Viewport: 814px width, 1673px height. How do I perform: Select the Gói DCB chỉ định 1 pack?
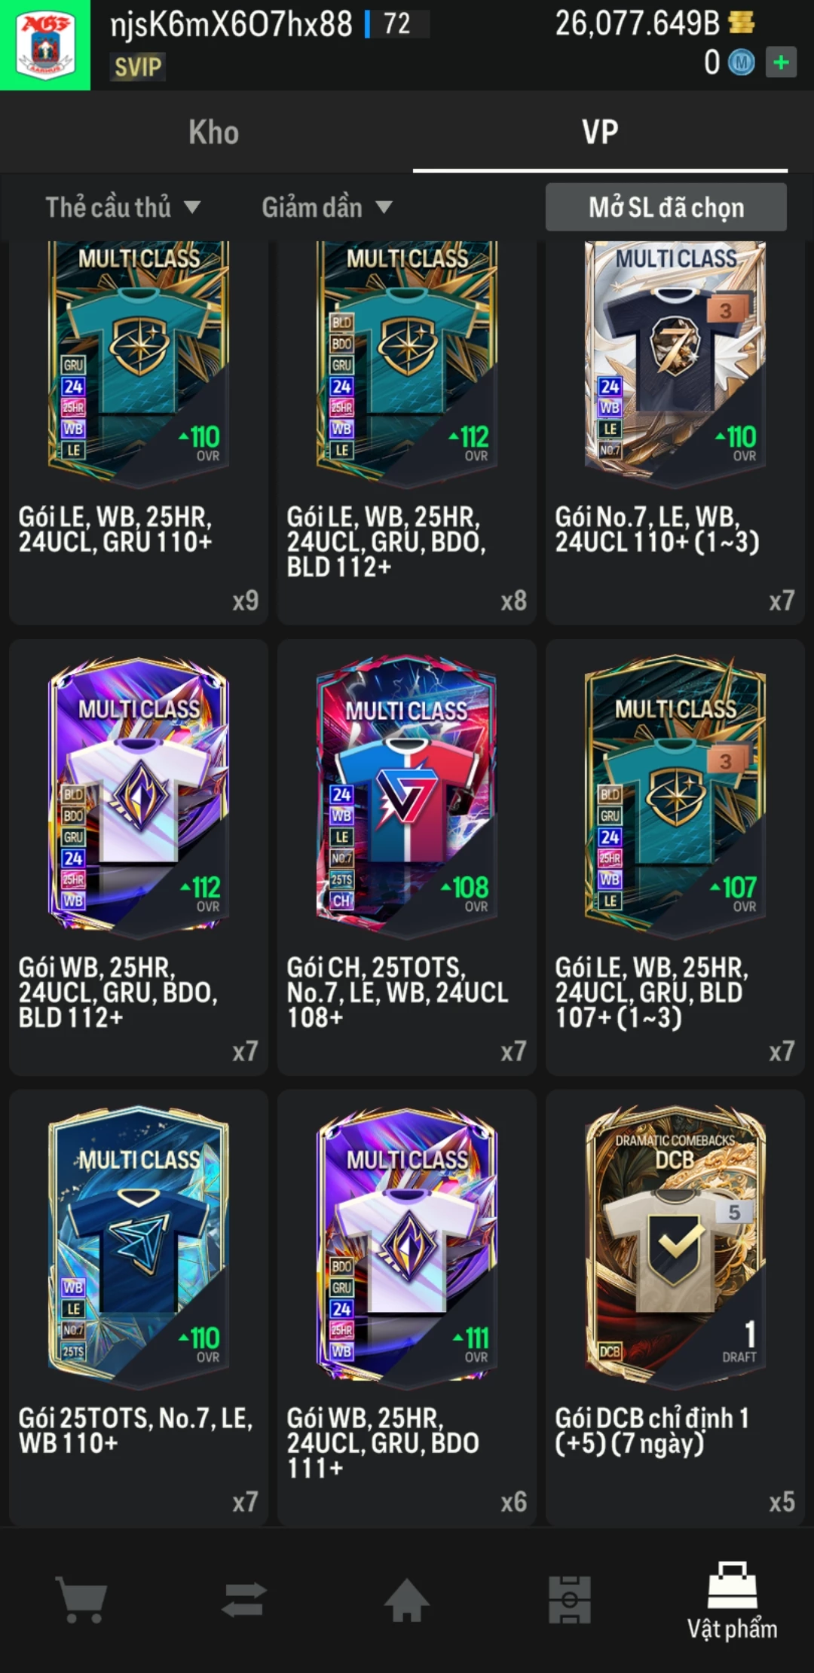click(x=675, y=1308)
